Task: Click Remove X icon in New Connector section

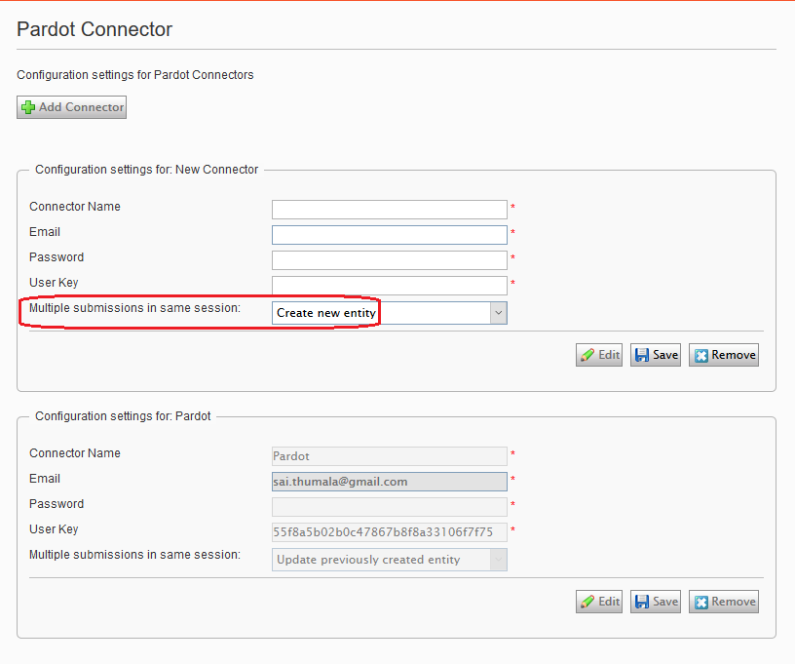Action: click(x=700, y=355)
